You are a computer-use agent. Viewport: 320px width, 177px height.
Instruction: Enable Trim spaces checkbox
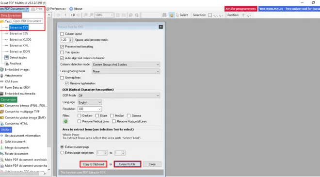(62, 52)
